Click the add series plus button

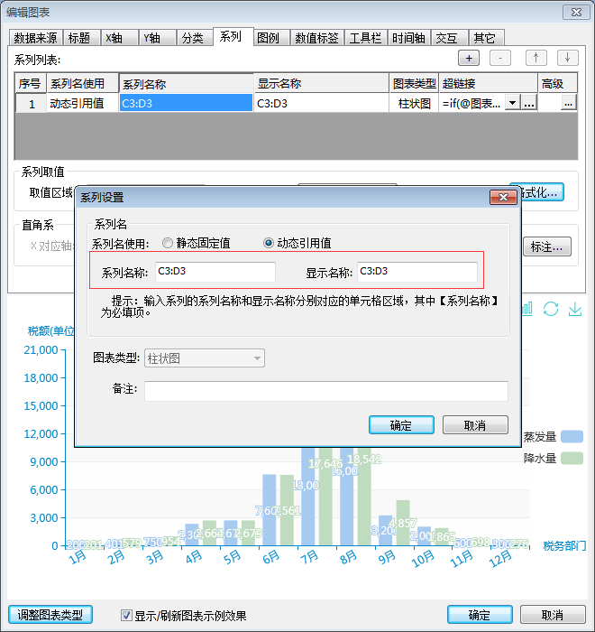469,58
